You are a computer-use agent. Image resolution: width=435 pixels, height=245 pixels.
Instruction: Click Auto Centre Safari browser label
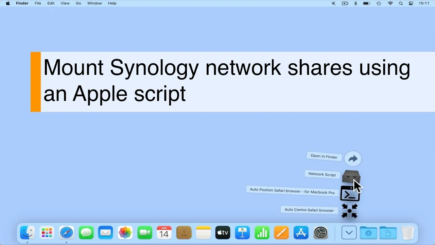pos(309,210)
